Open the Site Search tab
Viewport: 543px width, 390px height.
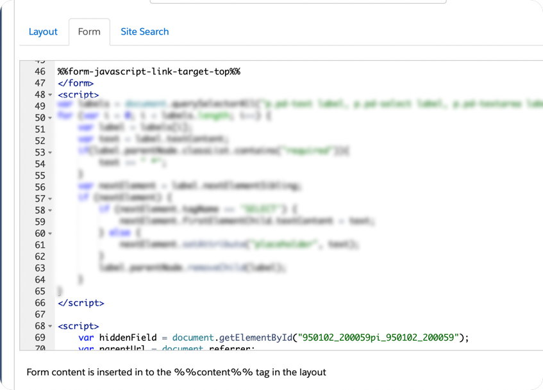point(145,32)
